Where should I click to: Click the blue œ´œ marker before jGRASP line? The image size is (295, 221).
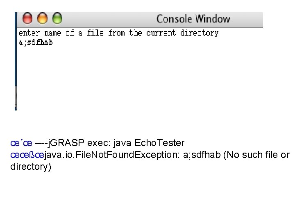click(x=21, y=143)
